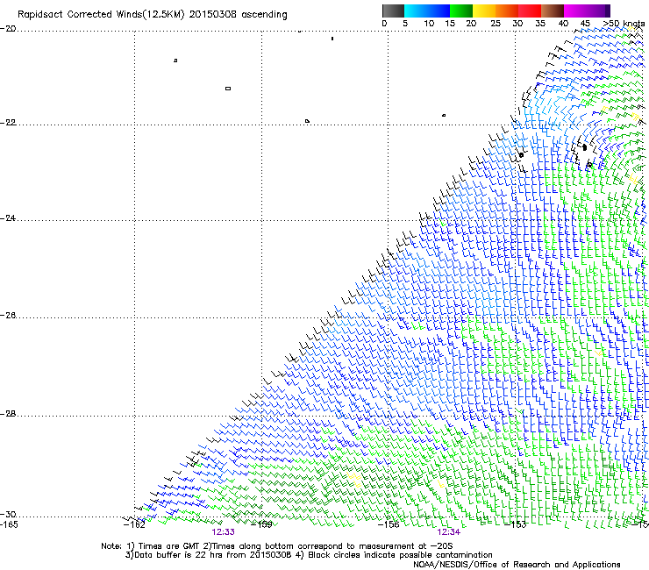Click the small island outline near -22 latitude, -158 longitude
Viewport: 649px width, 570px height.
coord(307,121)
